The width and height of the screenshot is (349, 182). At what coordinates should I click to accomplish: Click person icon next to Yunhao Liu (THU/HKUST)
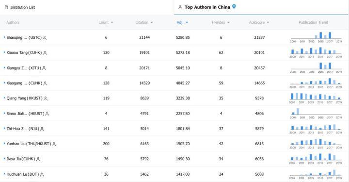pyautogui.click(x=54, y=144)
